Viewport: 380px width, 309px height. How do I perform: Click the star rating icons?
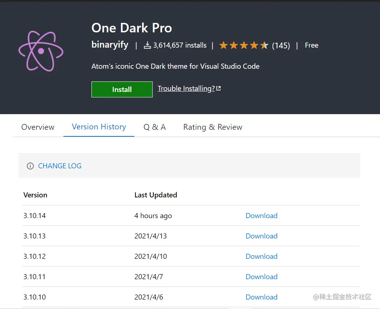pos(244,45)
